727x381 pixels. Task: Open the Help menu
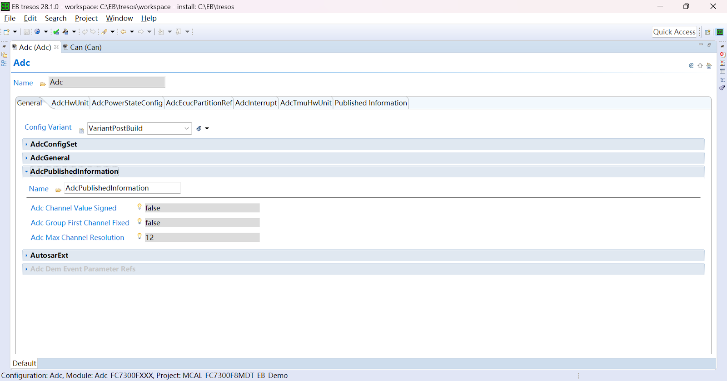click(149, 18)
